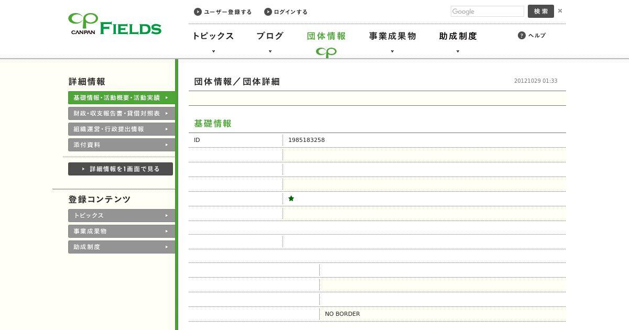The image size is (629, 330).
Task: Select 組織運営・行政提出情報 sidebar item
Action: coord(122,129)
